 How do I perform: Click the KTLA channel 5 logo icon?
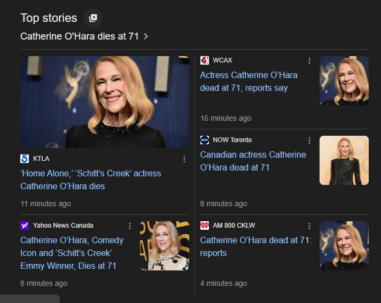click(x=25, y=159)
